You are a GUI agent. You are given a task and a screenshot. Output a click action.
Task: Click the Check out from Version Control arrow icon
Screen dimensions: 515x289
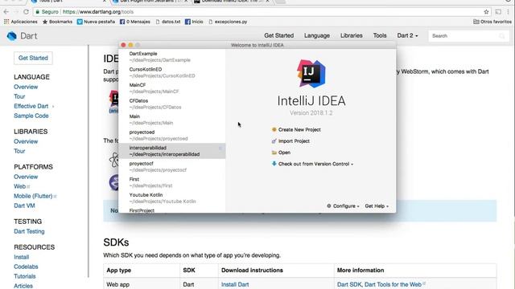(x=274, y=164)
